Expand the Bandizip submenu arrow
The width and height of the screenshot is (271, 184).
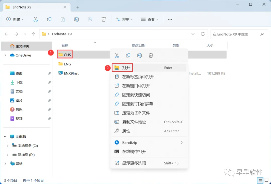tap(182, 142)
